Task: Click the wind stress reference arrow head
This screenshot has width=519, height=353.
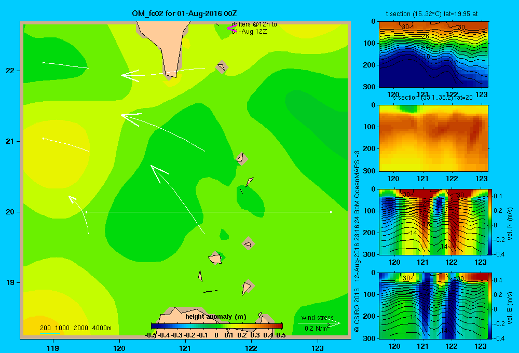Action: [334, 323]
